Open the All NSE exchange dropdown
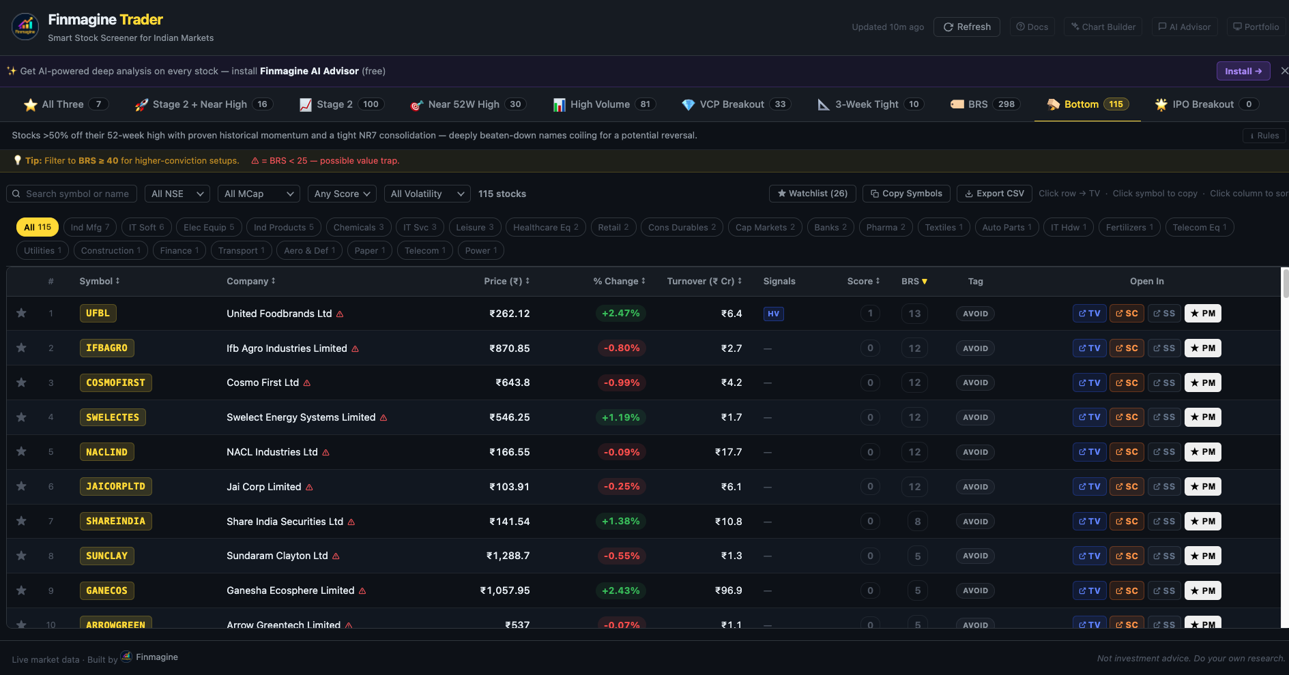This screenshot has width=1289, height=675. (x=177, y=194)
